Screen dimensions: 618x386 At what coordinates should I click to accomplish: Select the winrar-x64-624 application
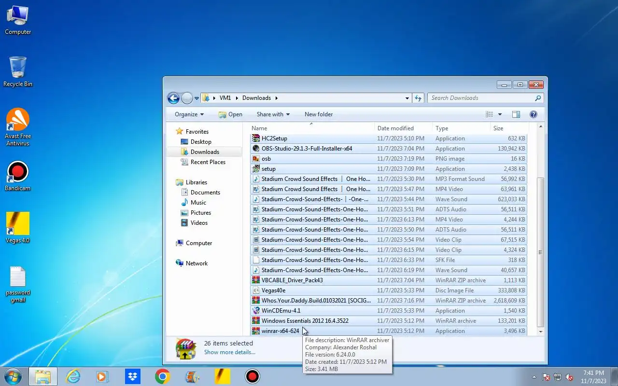pyautogui.click(x=388, y=331)
